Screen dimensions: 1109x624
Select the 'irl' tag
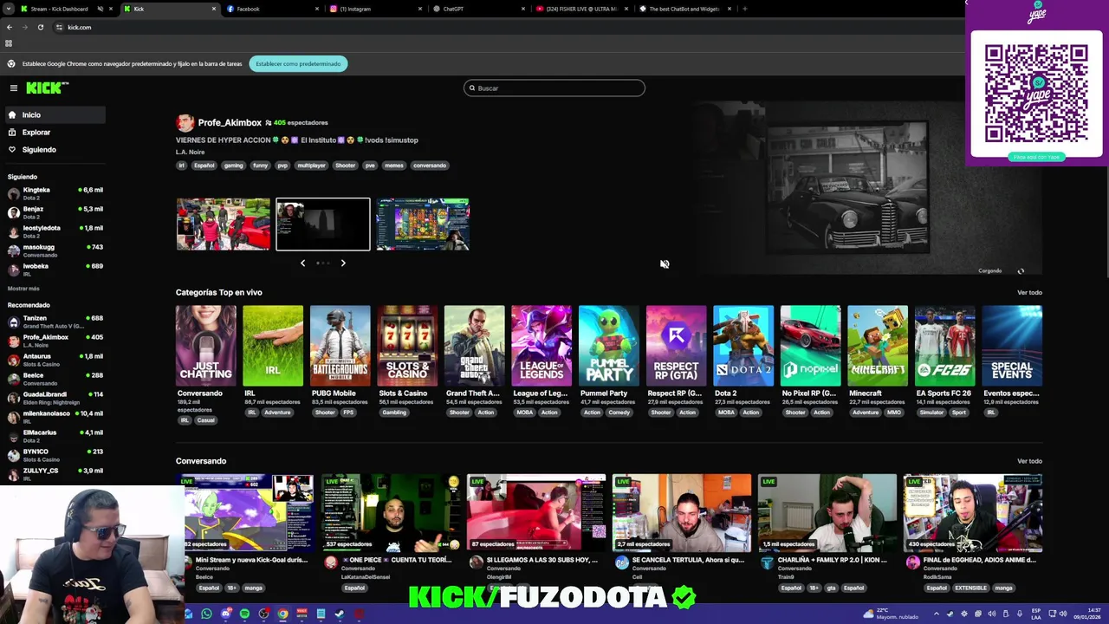(181, 166)
